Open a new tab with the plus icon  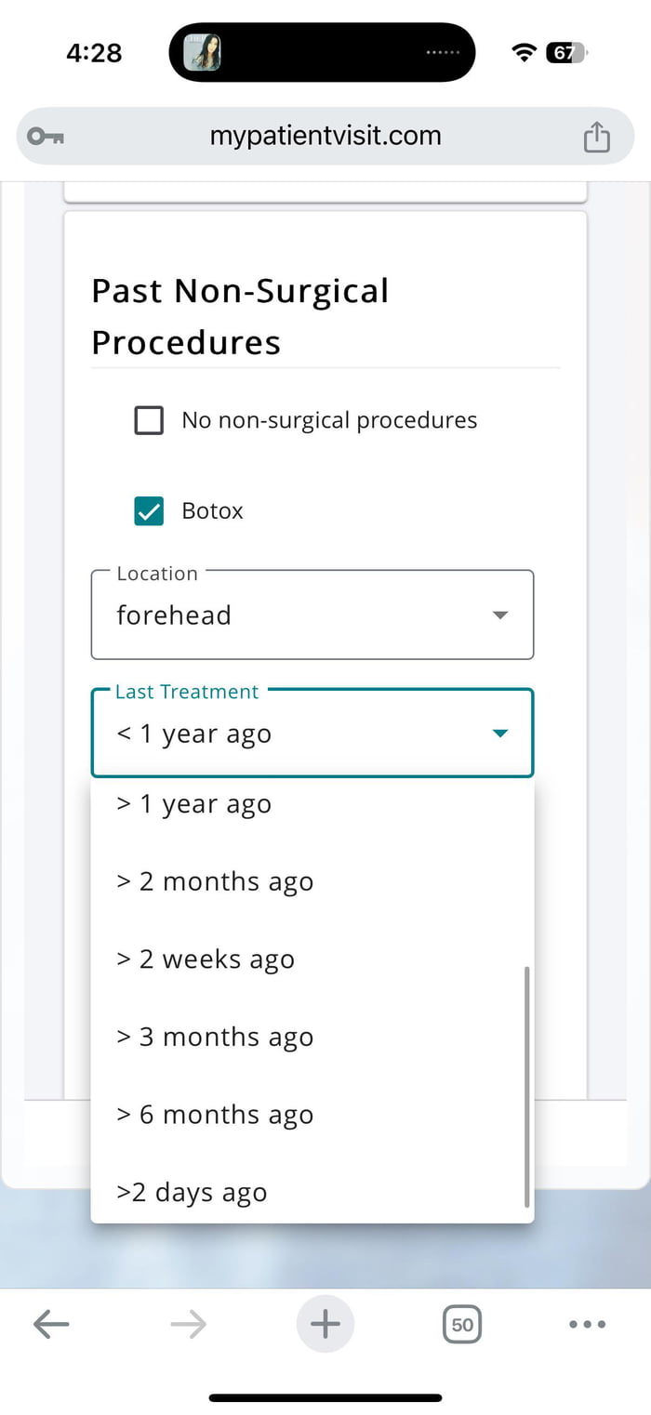325,1323
